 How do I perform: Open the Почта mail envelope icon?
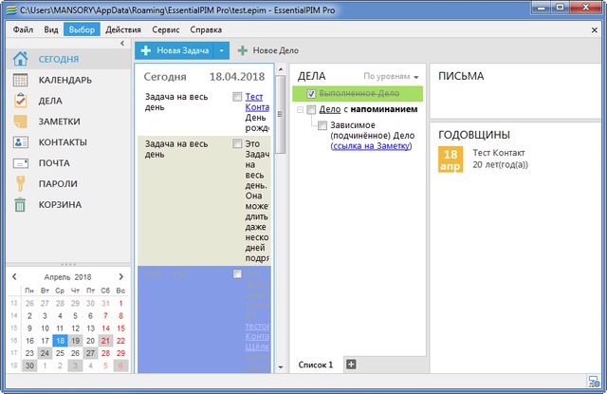[x=21, y=163]
